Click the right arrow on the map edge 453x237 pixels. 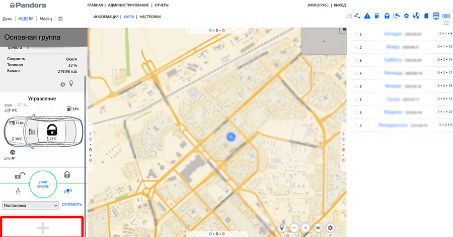[x=343, y=134]
